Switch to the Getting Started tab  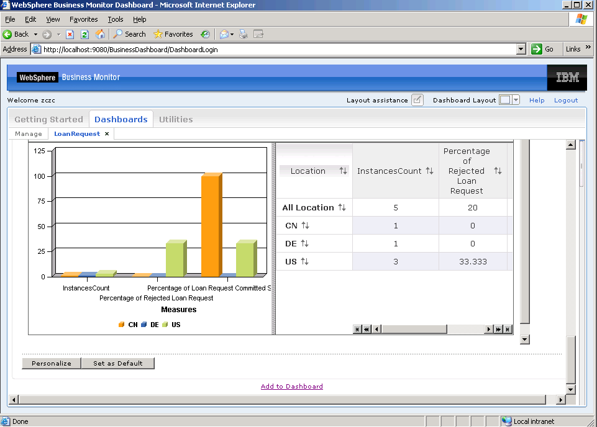click(48, 119)
